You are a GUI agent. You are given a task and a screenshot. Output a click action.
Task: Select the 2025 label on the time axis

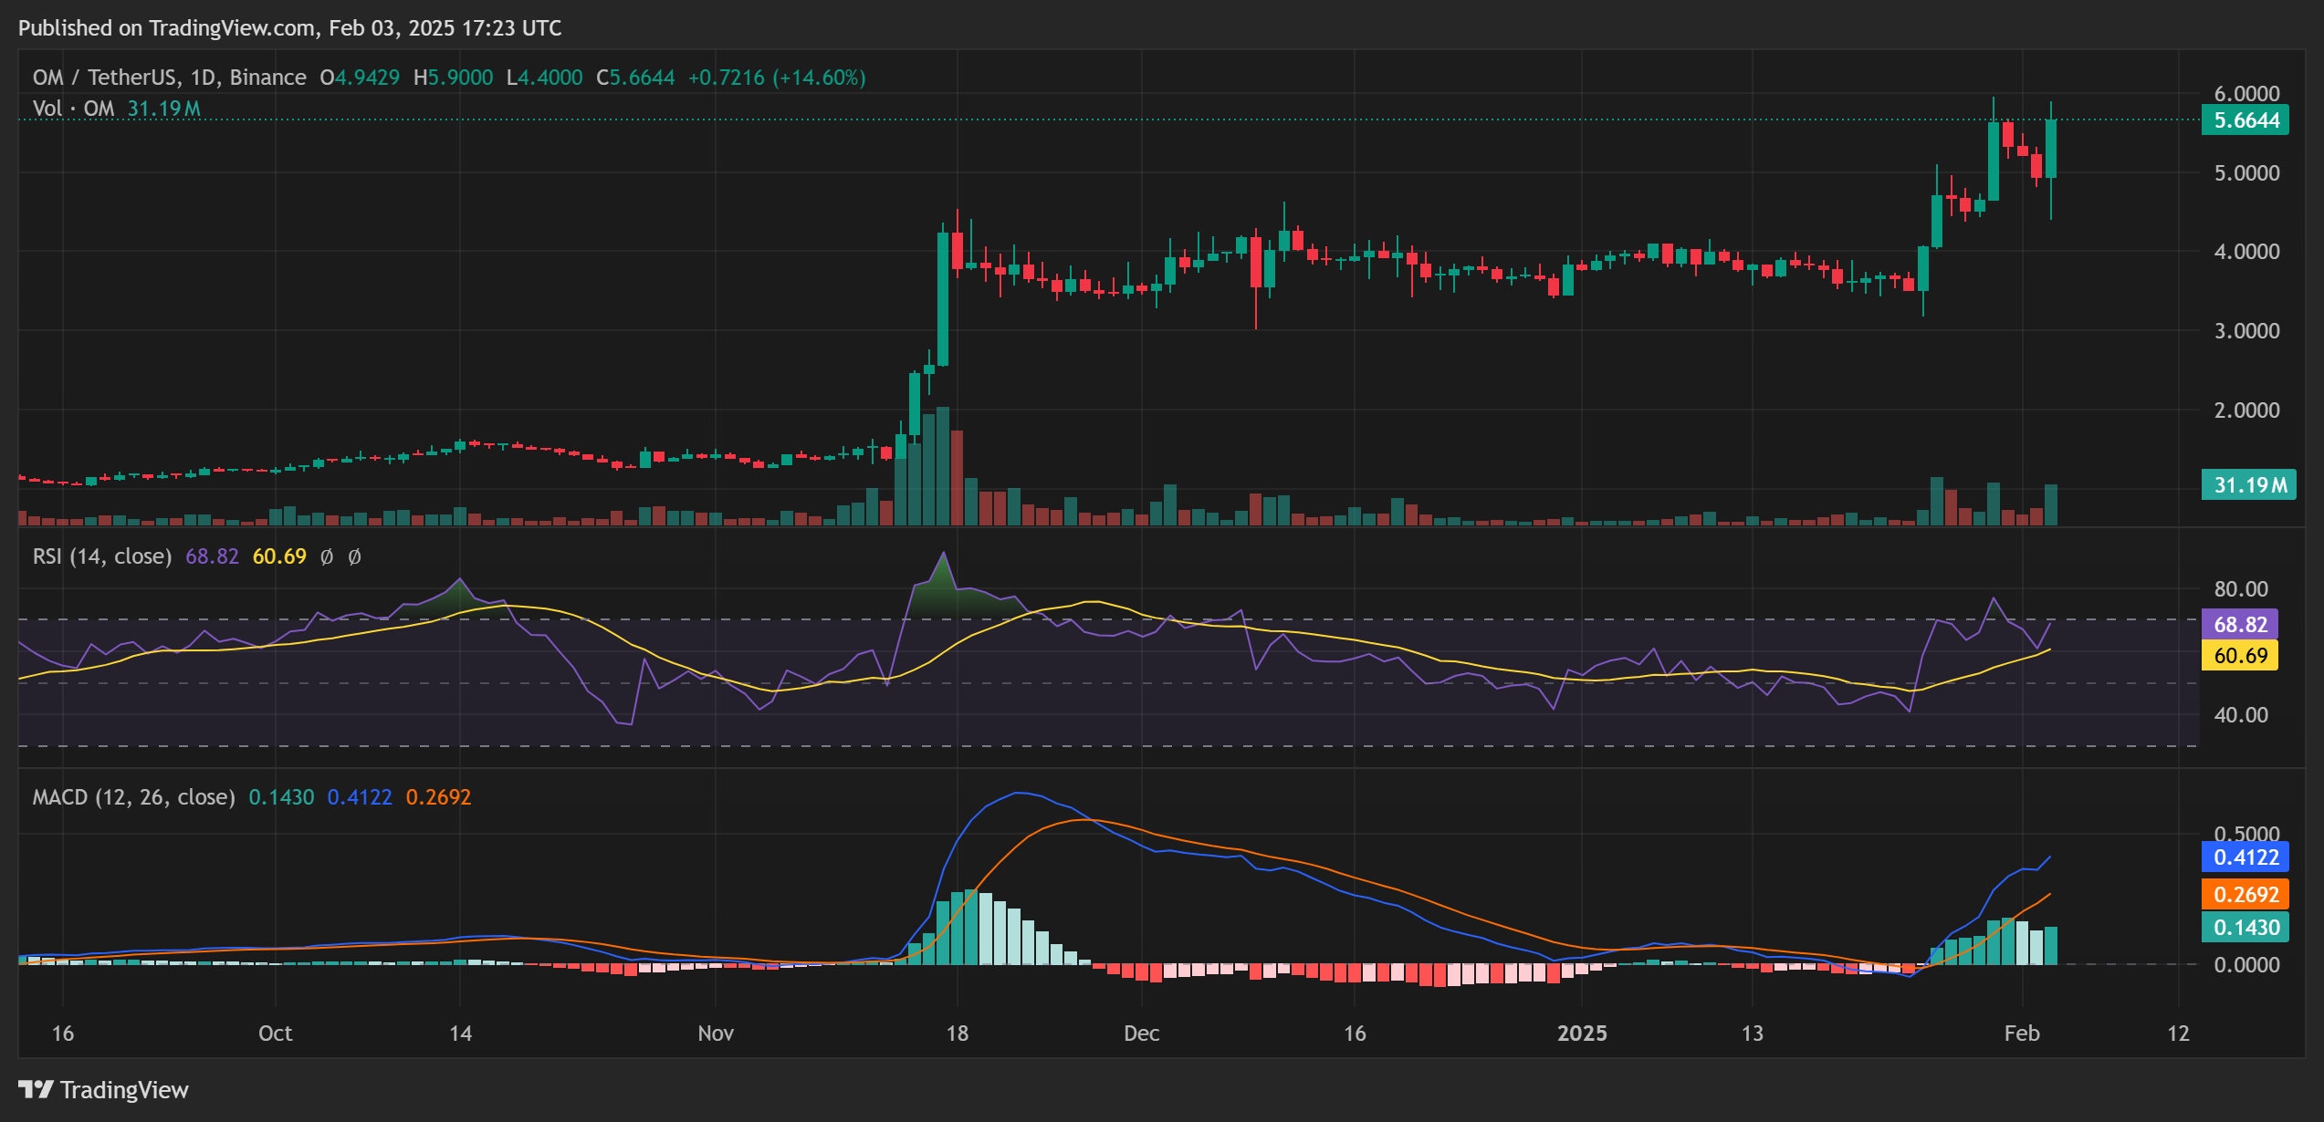pyautogui.click(x=1584, y=1034)
